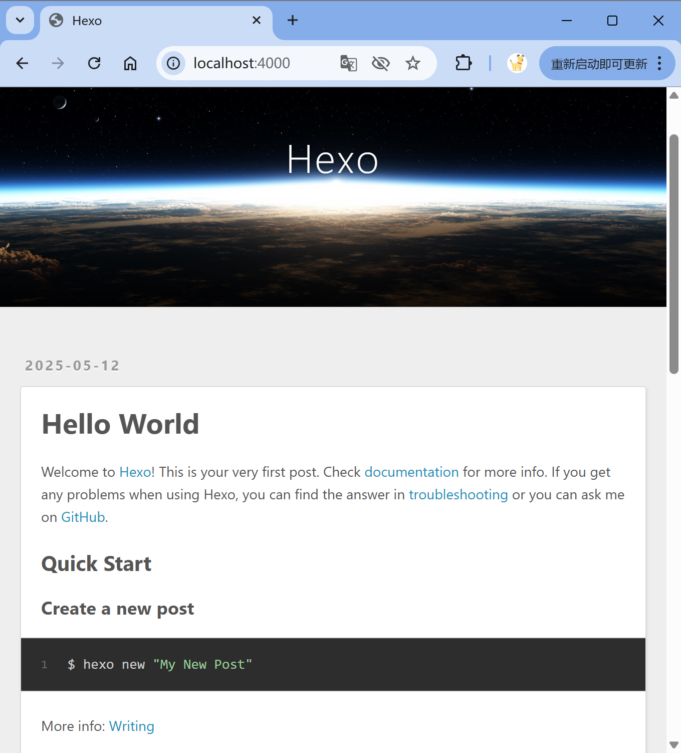Open the Hello World post title
The width and height of the screenshot is (681, 753).
tap(120, 424)
